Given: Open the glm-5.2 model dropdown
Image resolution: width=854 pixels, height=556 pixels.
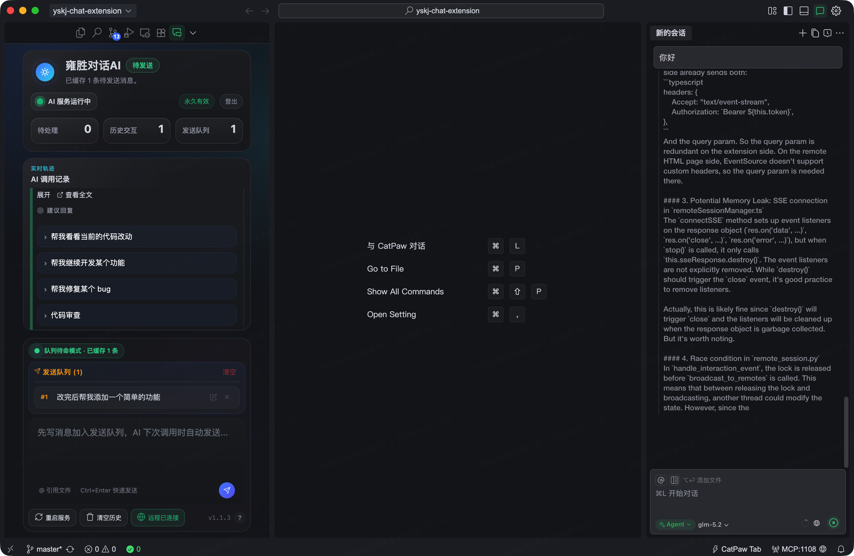Looking at the screenshot, I should (x=713, y=525).
